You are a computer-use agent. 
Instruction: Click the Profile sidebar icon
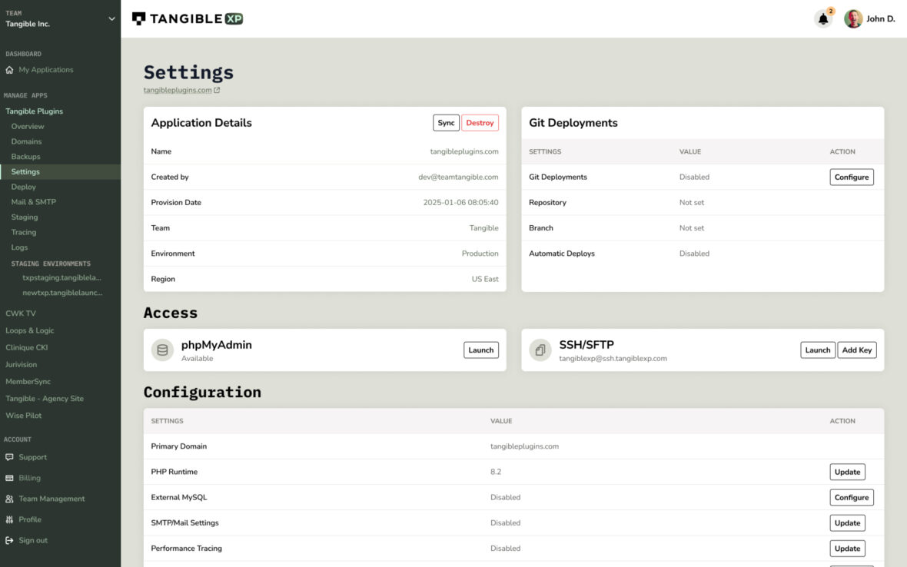pyautogui.click(x=8, y=519)
